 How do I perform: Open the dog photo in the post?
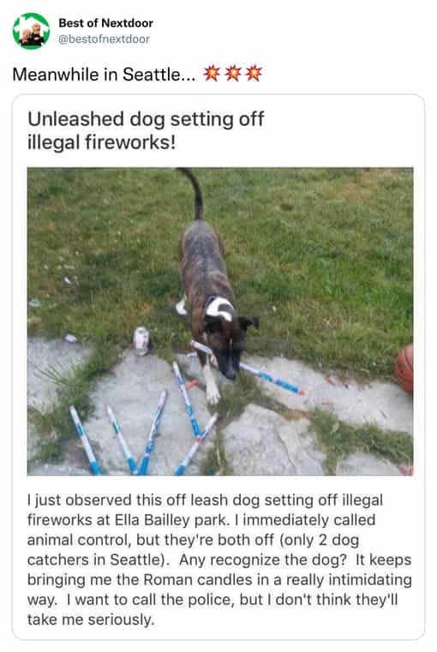click(x=220, y=321)
